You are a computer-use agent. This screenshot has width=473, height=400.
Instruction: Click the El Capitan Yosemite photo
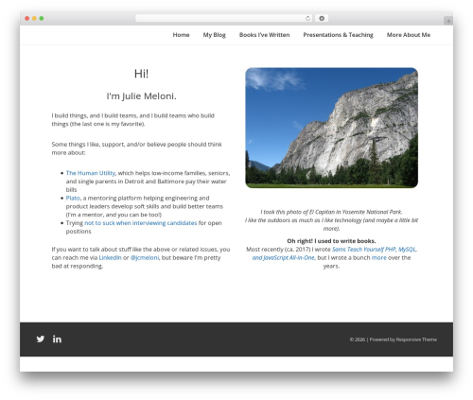(x=332, y=128)
